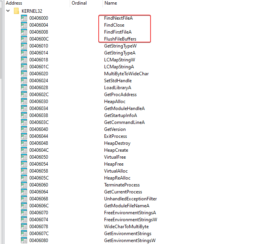The height and width of the screenshot is (244, 274).
Task: Select the FreeEnvironmentStringsA import name
Action: coord(130,213)
